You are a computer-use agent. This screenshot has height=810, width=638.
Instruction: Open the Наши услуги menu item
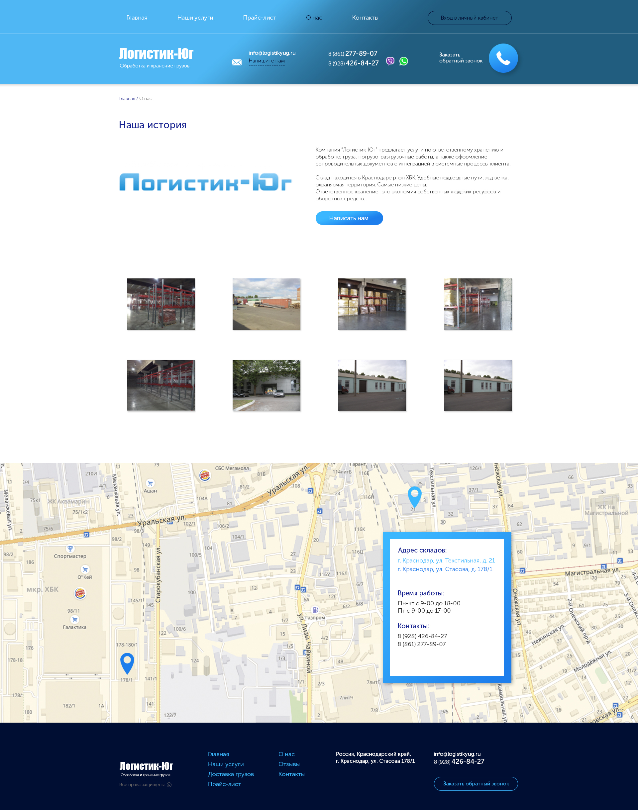195,18
